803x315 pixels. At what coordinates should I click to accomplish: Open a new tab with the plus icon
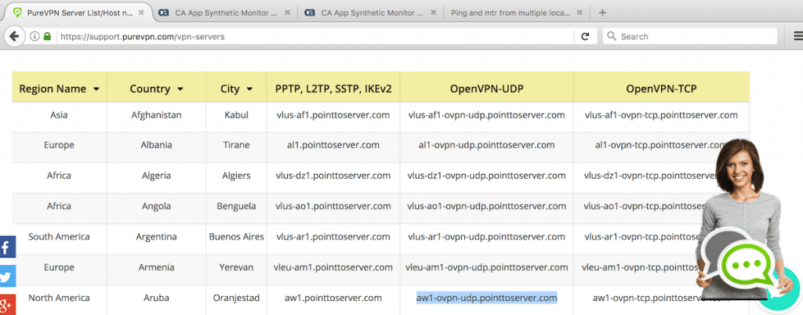click(602, 13)
